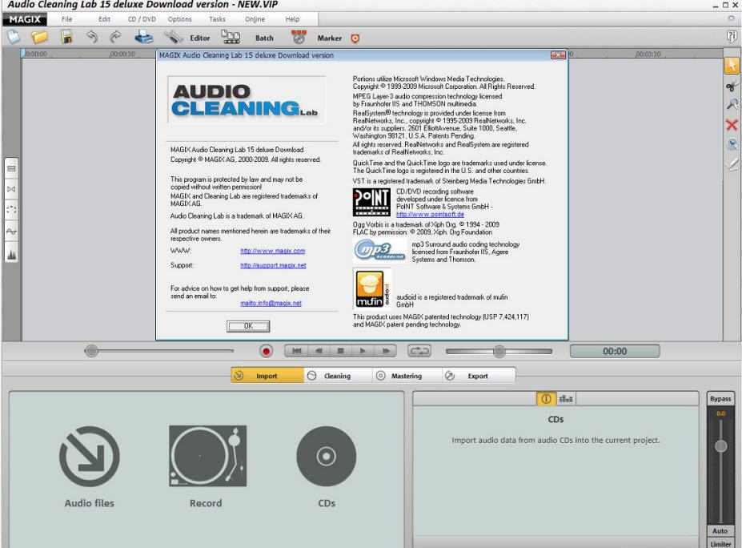Open the Options menu
Viewport: 742px width, 548px height.
(x=180, y=19)
